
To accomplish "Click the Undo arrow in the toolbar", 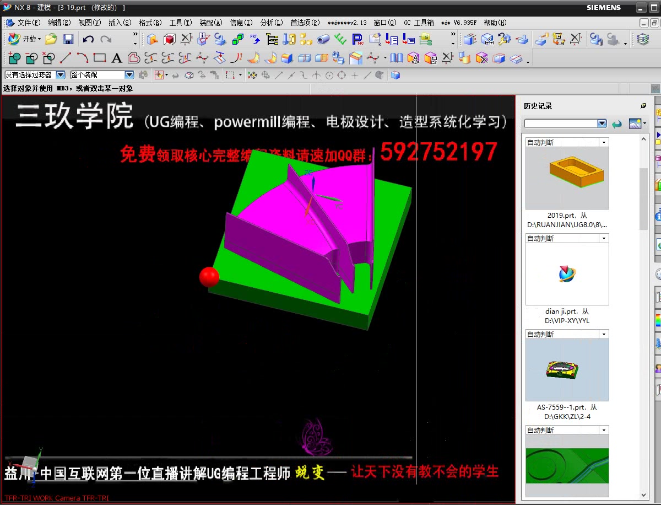I will (88, 39).
